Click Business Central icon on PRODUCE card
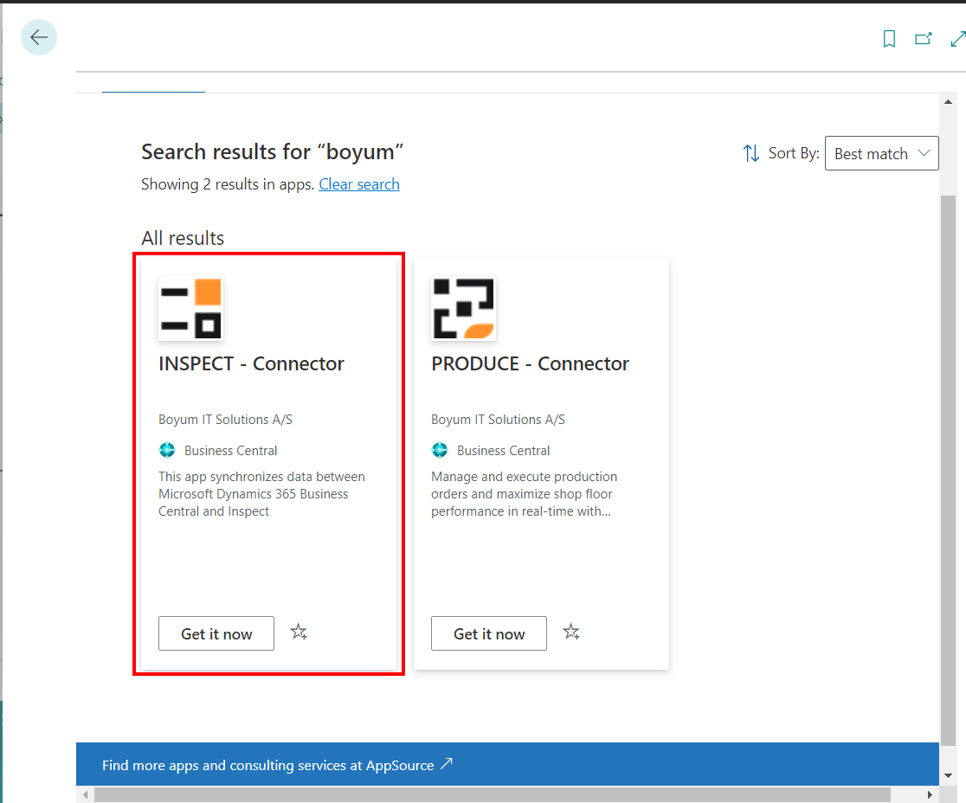 440,450
